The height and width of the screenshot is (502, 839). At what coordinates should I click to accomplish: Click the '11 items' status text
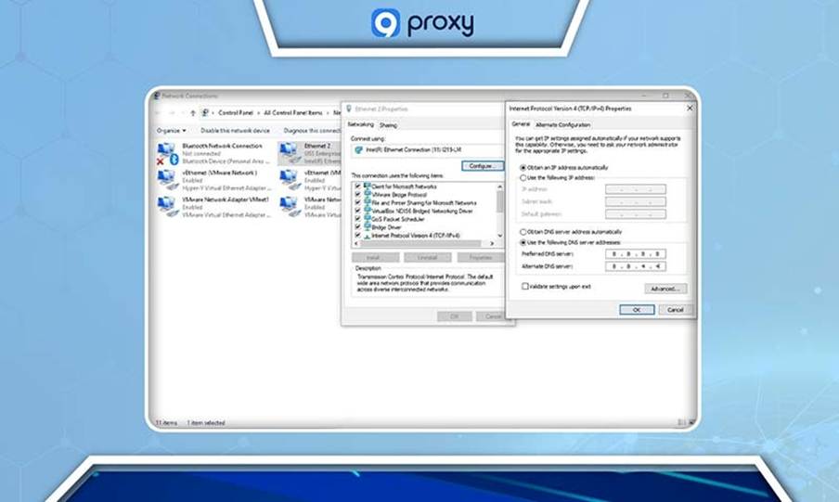pyautogui.click(x=166, y=423)
